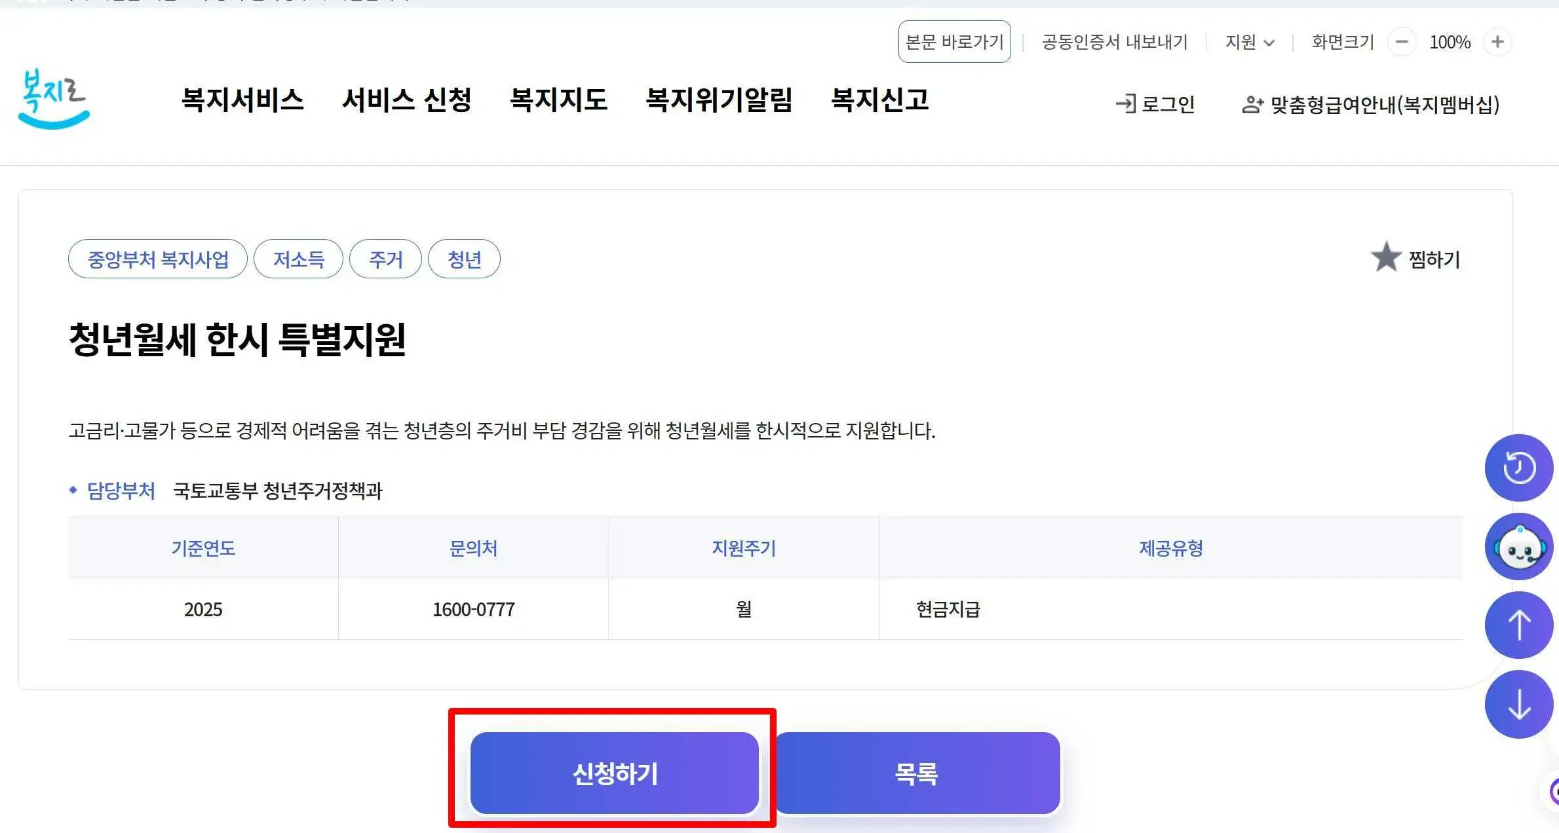Toggle the 찜하기 star bookmark
Image resolution: width=1559 pixels, height=833 pixels.
click(x=1386, y=257)
